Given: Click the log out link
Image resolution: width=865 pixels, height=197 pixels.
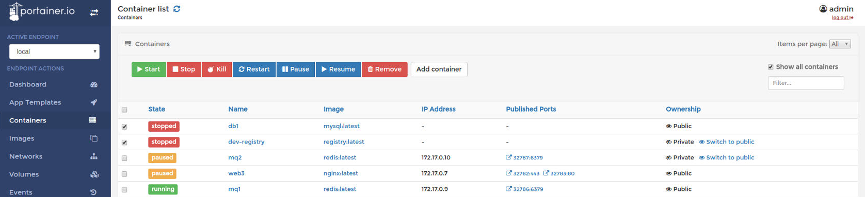Looking at the screenshot, I should point(842,17).
